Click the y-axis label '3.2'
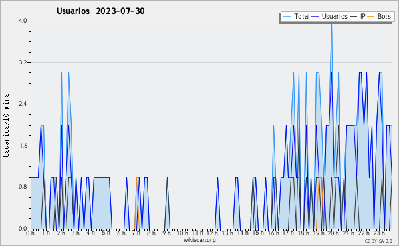 coord(23,62)
